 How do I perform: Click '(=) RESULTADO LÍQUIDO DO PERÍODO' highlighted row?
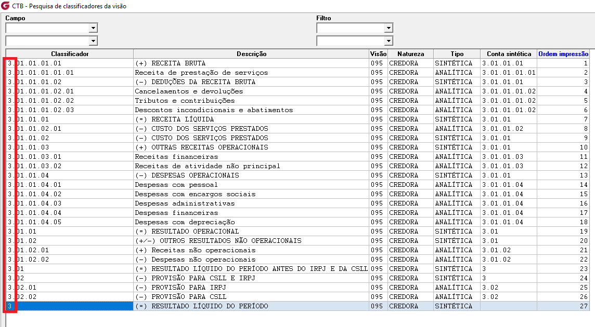click(297, 306)
